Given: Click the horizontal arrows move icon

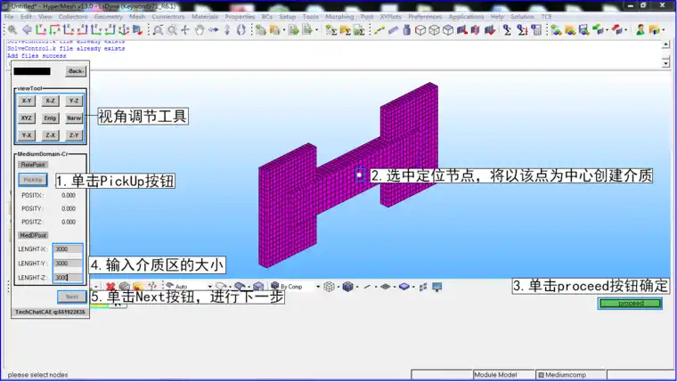Looking at the screenshot, I should click(x=213, y=29).
